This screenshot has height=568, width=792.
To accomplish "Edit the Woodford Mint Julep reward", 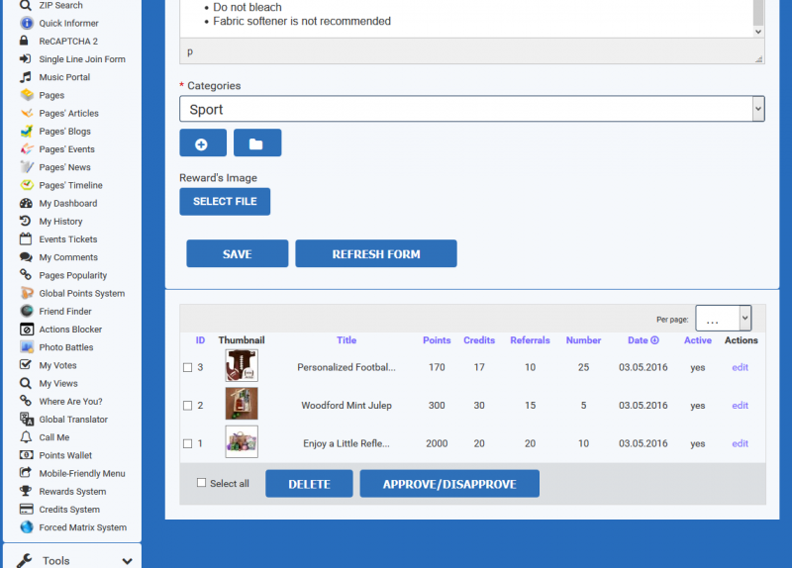I will 740,406.
